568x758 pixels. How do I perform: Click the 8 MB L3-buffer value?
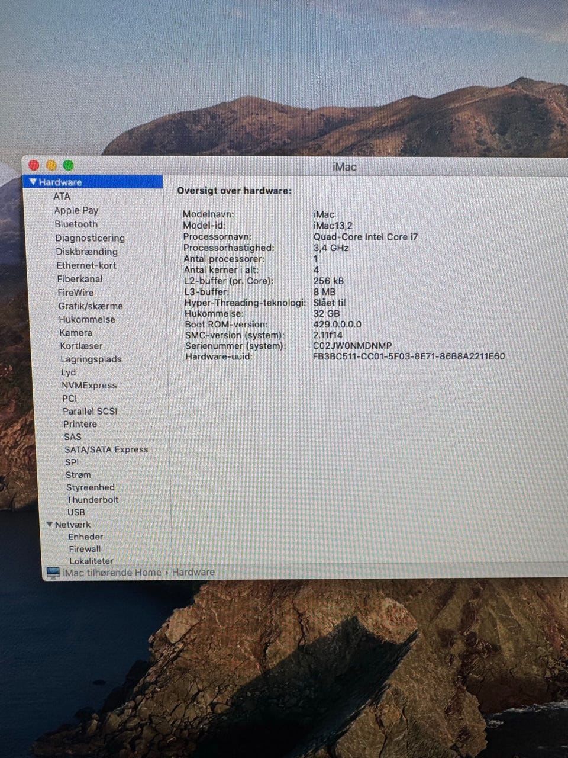click(x=325, y=292)
